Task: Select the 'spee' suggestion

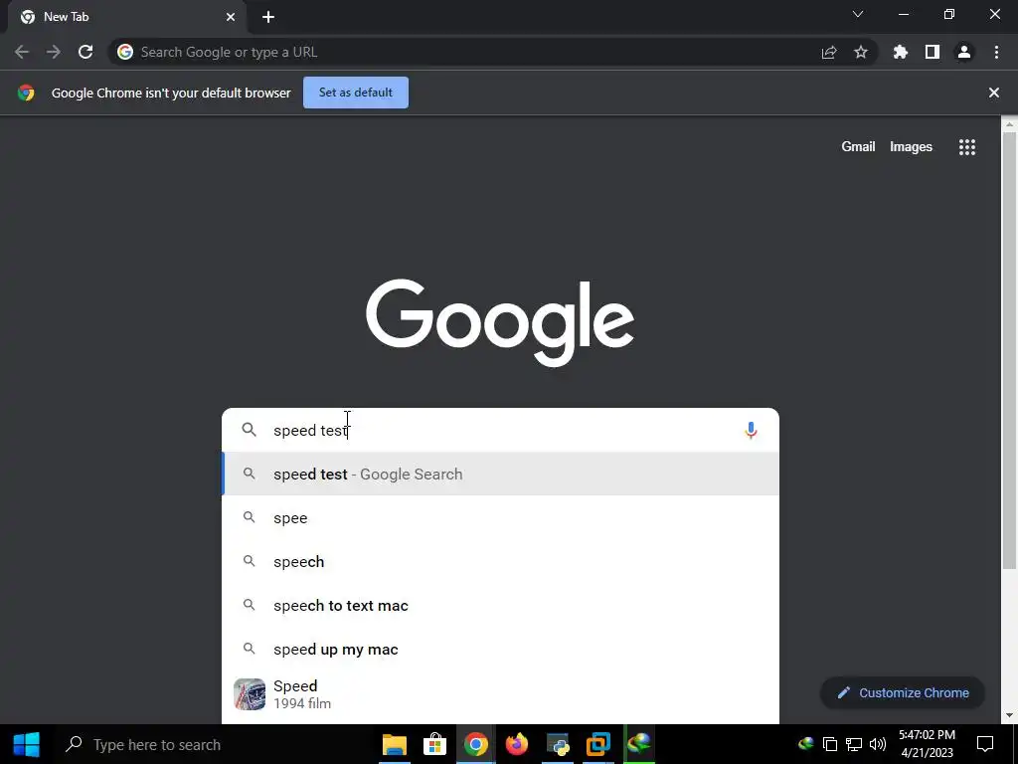Action: tap(501, 517)
